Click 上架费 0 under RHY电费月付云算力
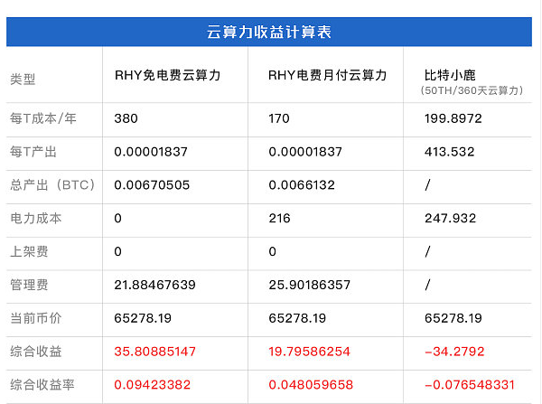 pyautogui.click(x=273, y=252)
